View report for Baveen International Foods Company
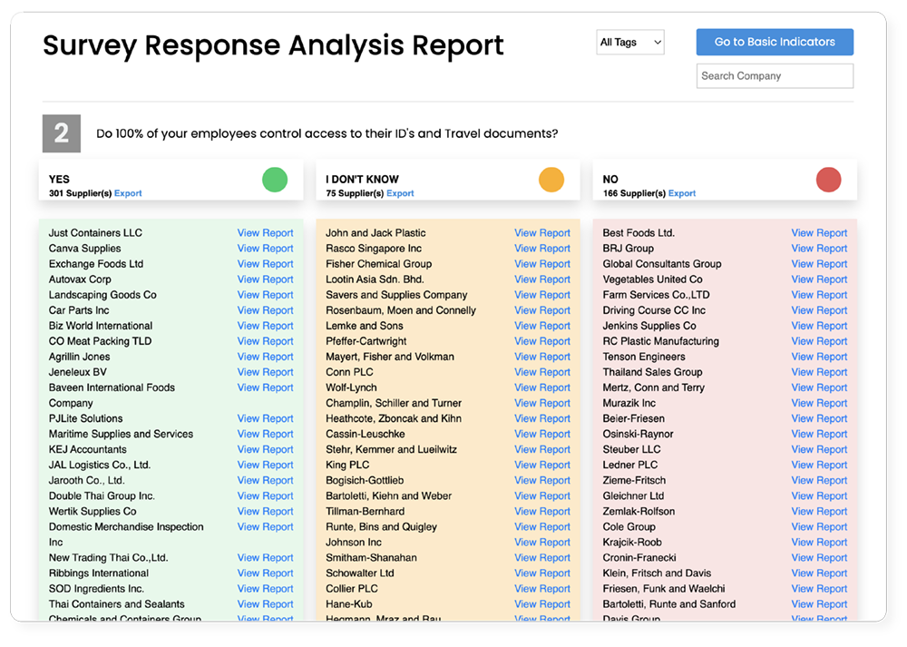Image resolution: width=907 pixels, height=647 pixels. [x=266, y=387]
